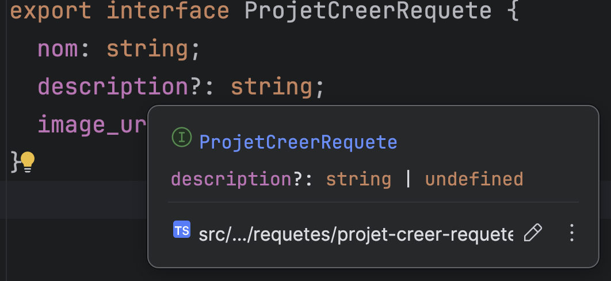Image resolution: width=611 pixels, height=281 pixels.
Task: Click the blue TS file icon
Action: [x=182, y=230]
